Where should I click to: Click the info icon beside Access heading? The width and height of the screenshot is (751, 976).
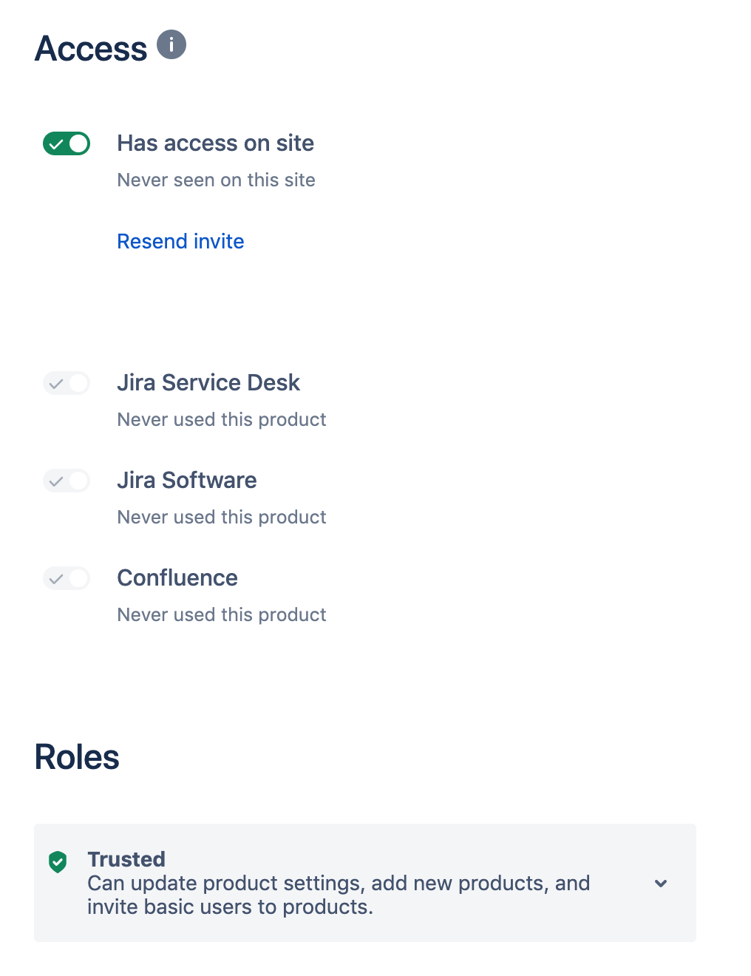coord(172,45)
